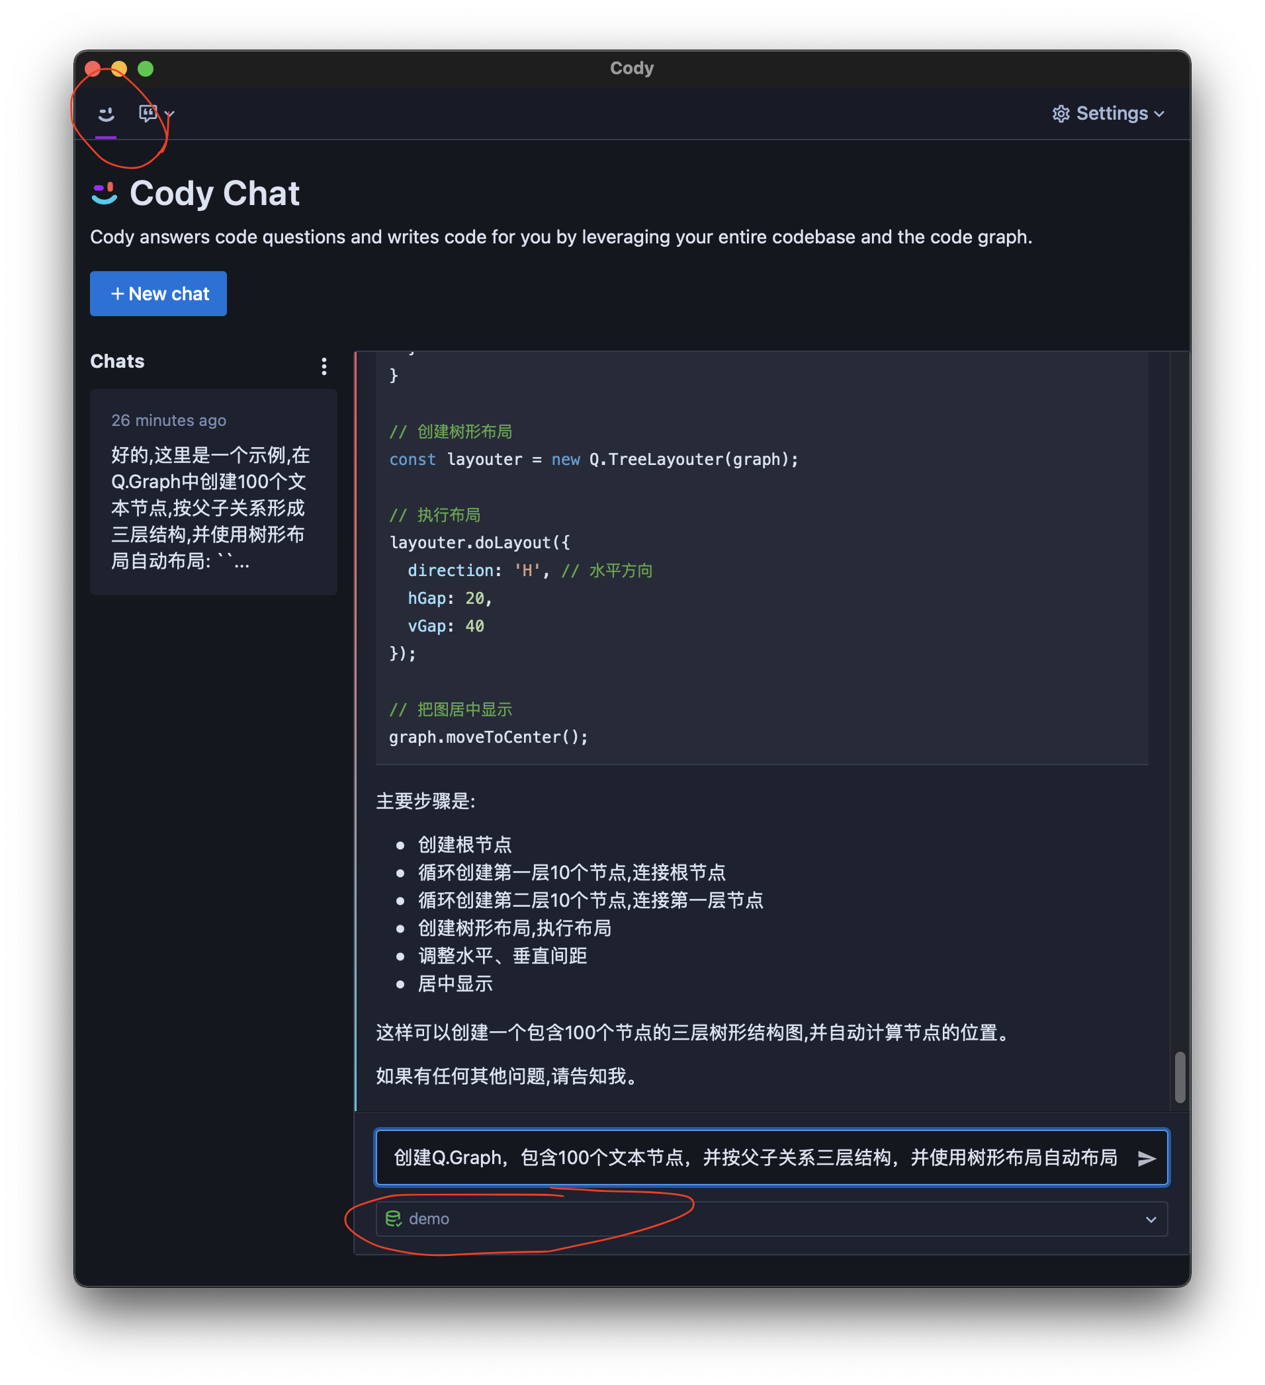
Task: Click the Settings gear icon
Action: point(1061,113)
